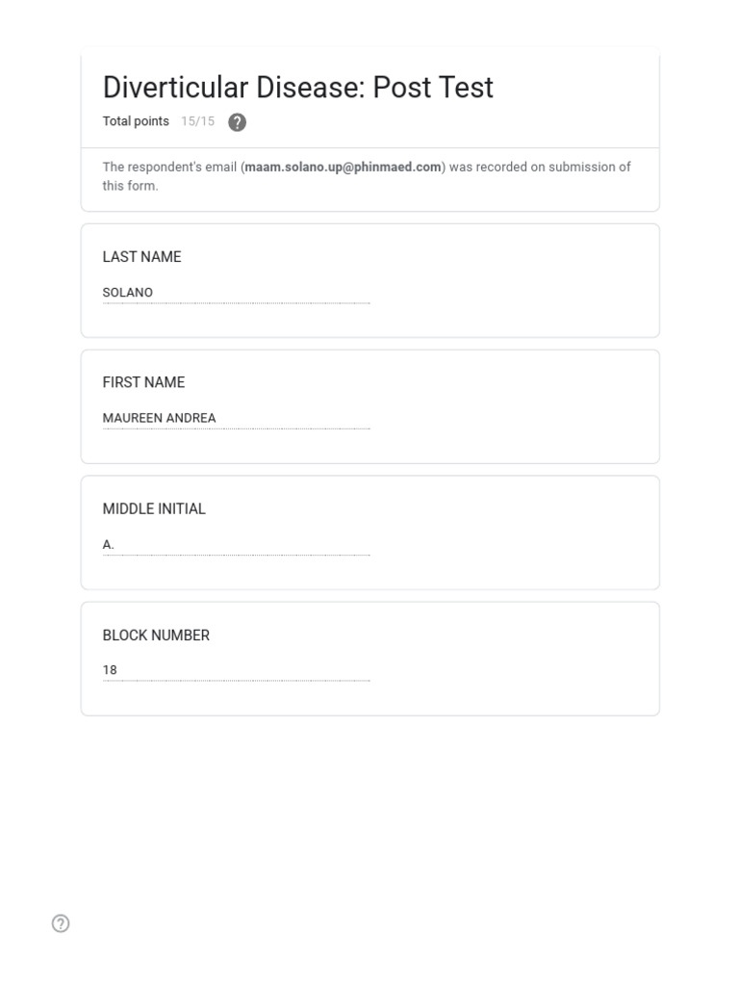
Task: Click the 15/15 score value
Action: click(197, 121)
